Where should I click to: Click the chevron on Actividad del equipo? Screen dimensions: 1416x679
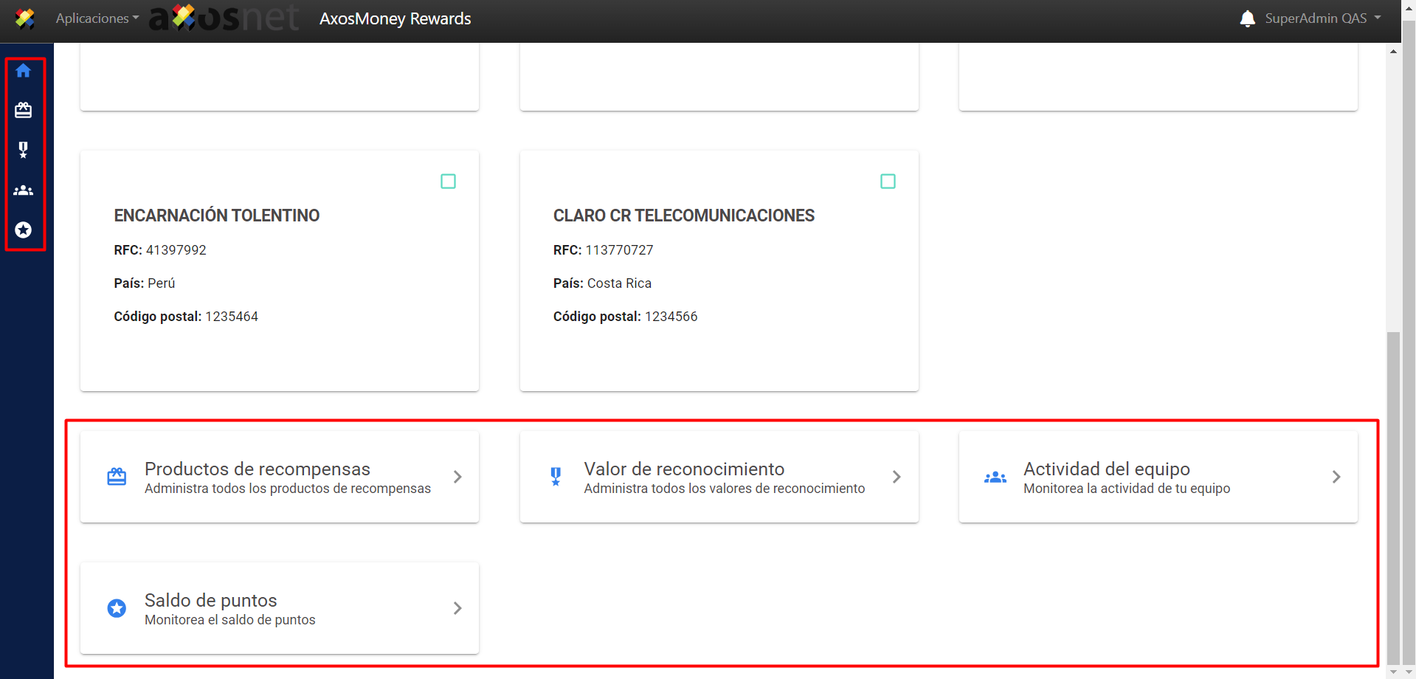[x=1336, y=477]
